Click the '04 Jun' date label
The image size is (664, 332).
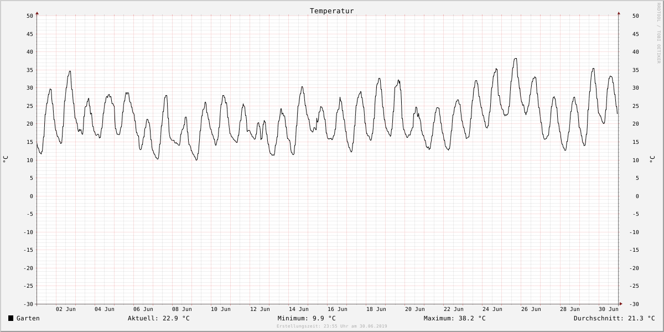(x=105, y=309)
